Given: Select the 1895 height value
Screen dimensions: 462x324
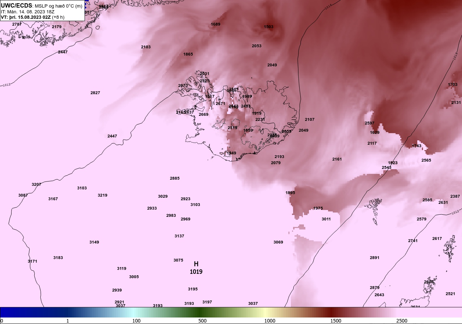Looking at the screenshot, I should click(x=290, y=193).
